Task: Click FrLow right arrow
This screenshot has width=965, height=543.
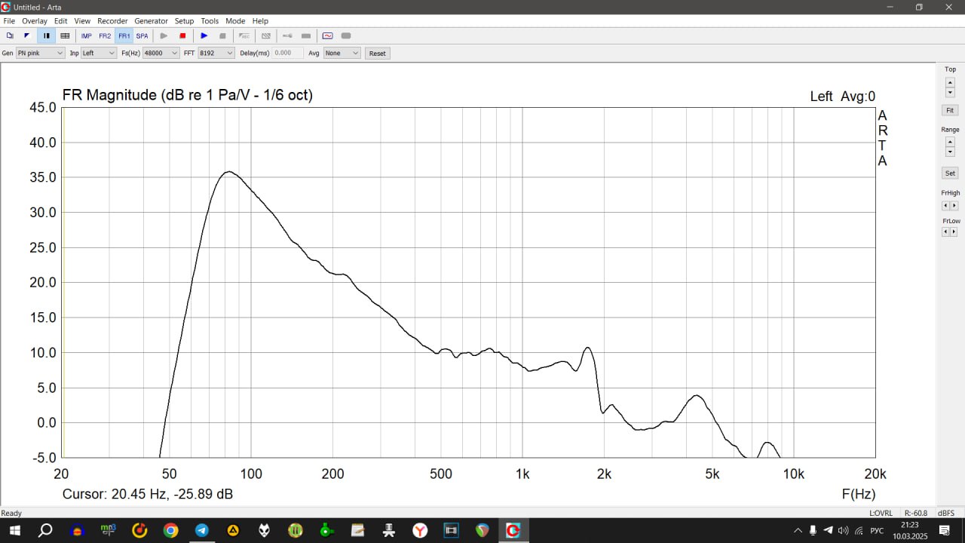Action: tap(954, 232)
